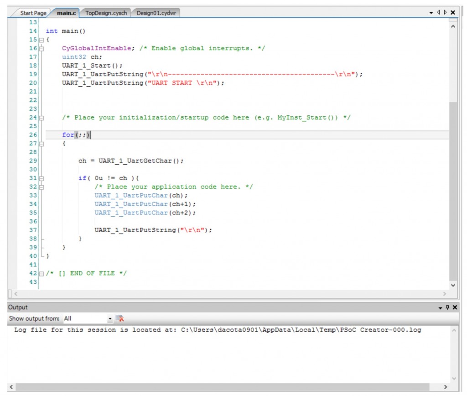
Task: Click the Output vertical scrollbar down arrow
Action: point(454,378)
